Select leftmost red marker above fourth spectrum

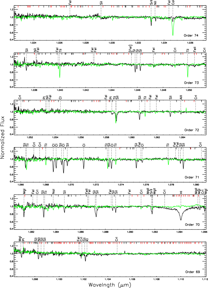click(42, 148)
